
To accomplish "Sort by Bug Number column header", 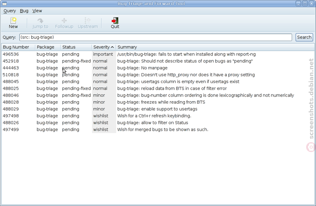I will click(x=18, y=47).
